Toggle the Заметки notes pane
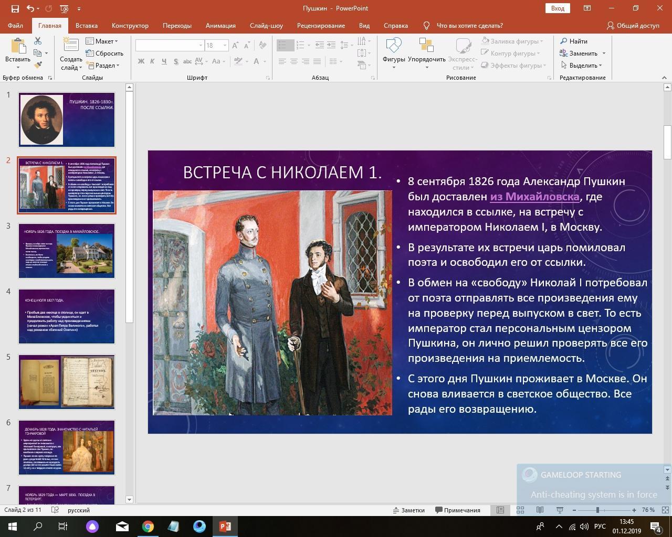 point(408,510)
